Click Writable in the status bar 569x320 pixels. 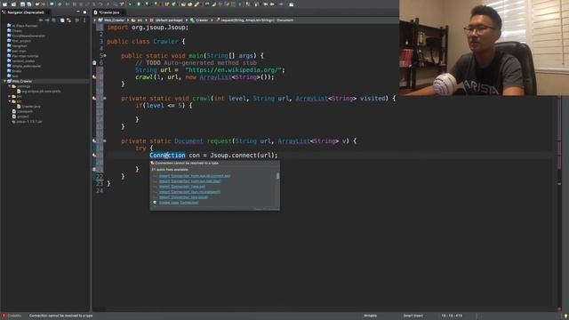pyautogui.click(x=370, y=316)
